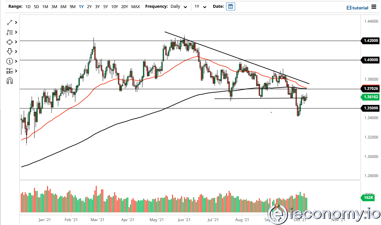Select the trend line drawing tool
381x225 pixels.
(10, 22)
